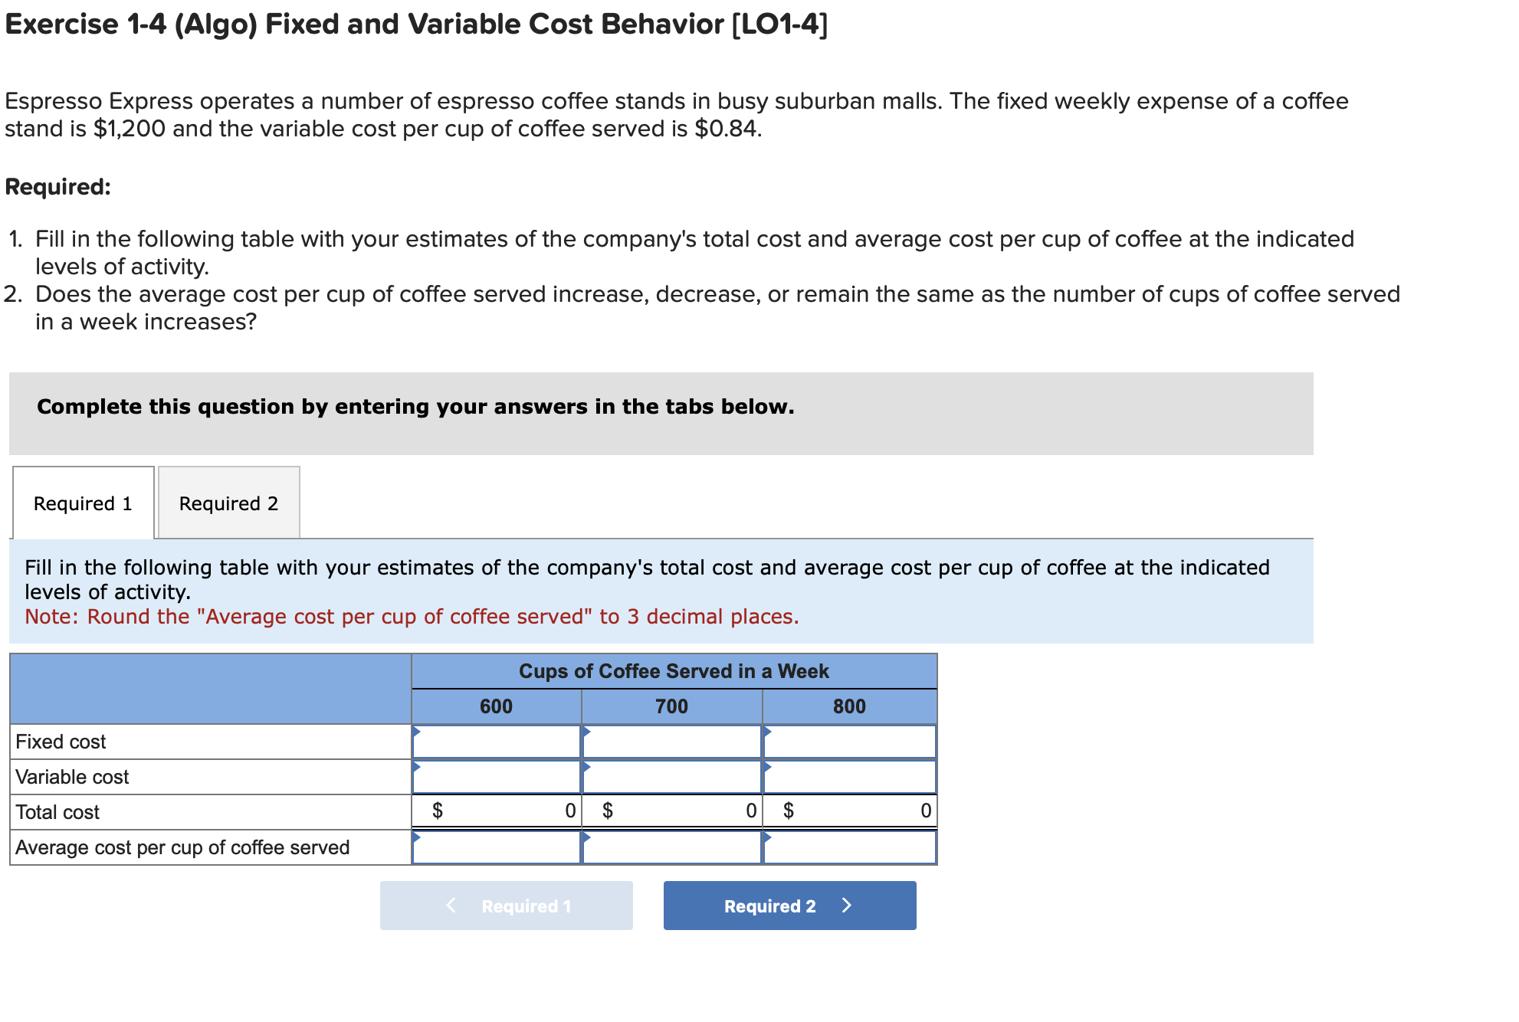Click inside the Fixed cost 600 input field
The width and height of the screenshot is (1519, 1022).
coord(498,741)
